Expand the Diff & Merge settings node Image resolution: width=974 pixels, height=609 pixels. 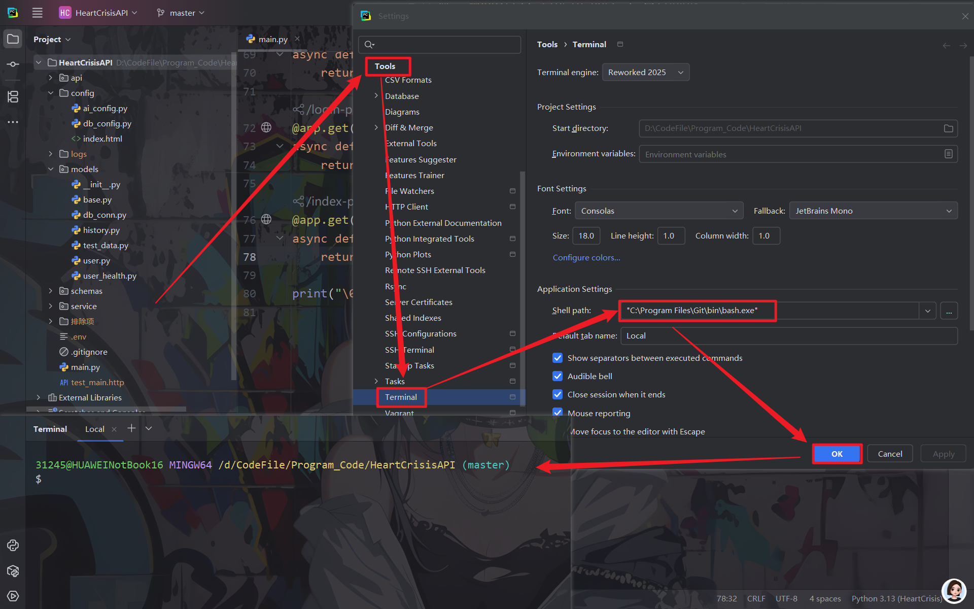tap(376, 127)
